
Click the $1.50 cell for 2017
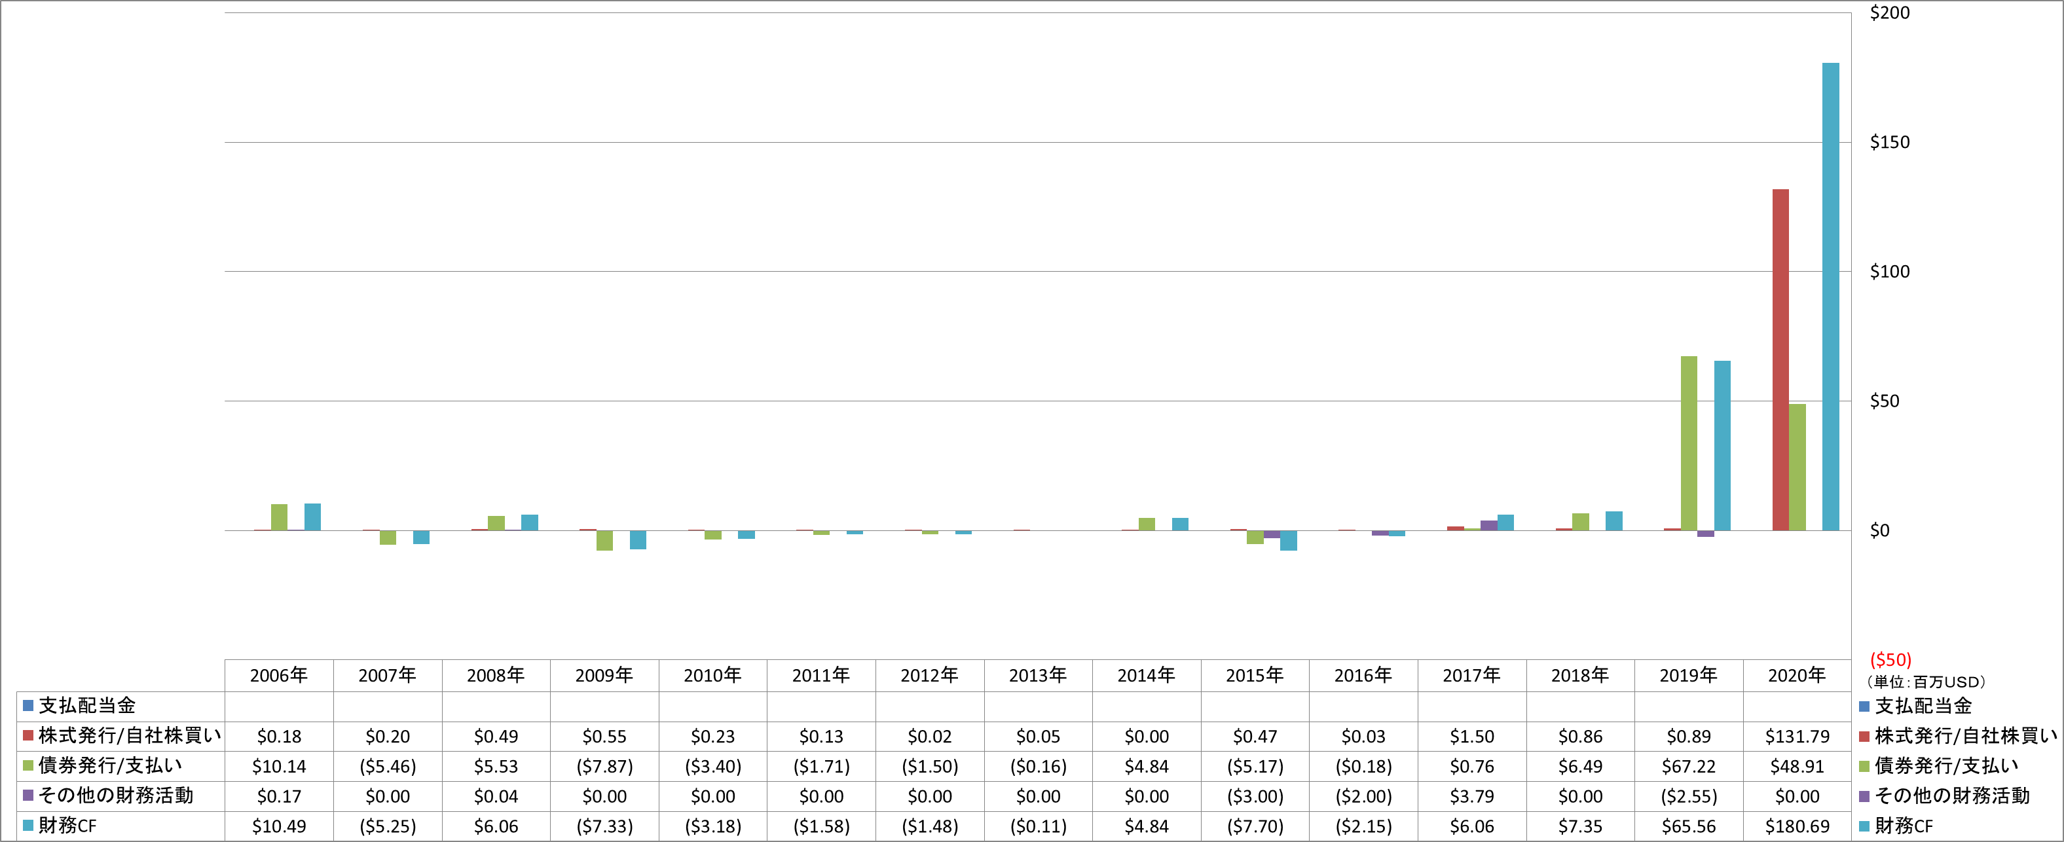click(x=1472, y=736)
